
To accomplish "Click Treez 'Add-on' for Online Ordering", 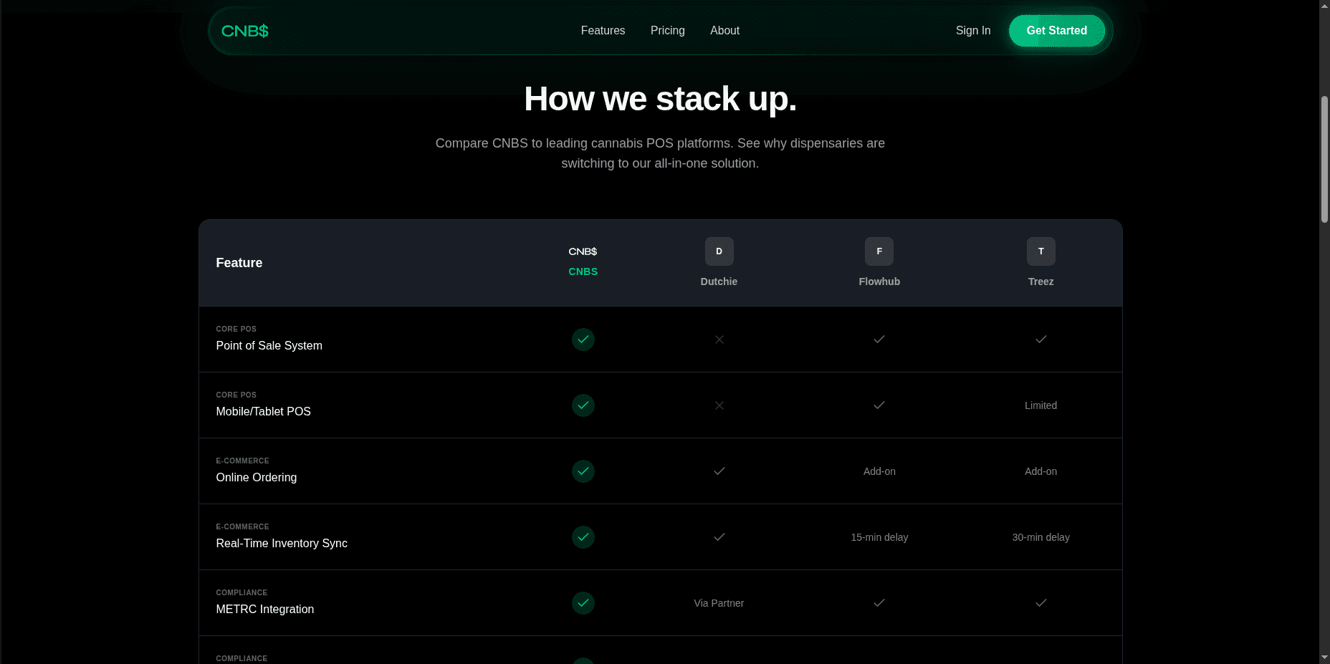I will (1040, 471).
